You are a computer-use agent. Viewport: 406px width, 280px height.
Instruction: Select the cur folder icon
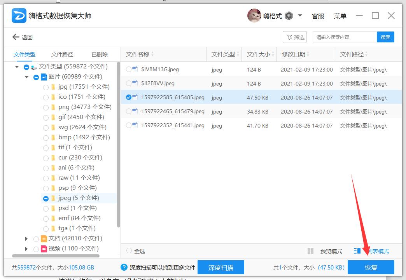coord(53,158)
